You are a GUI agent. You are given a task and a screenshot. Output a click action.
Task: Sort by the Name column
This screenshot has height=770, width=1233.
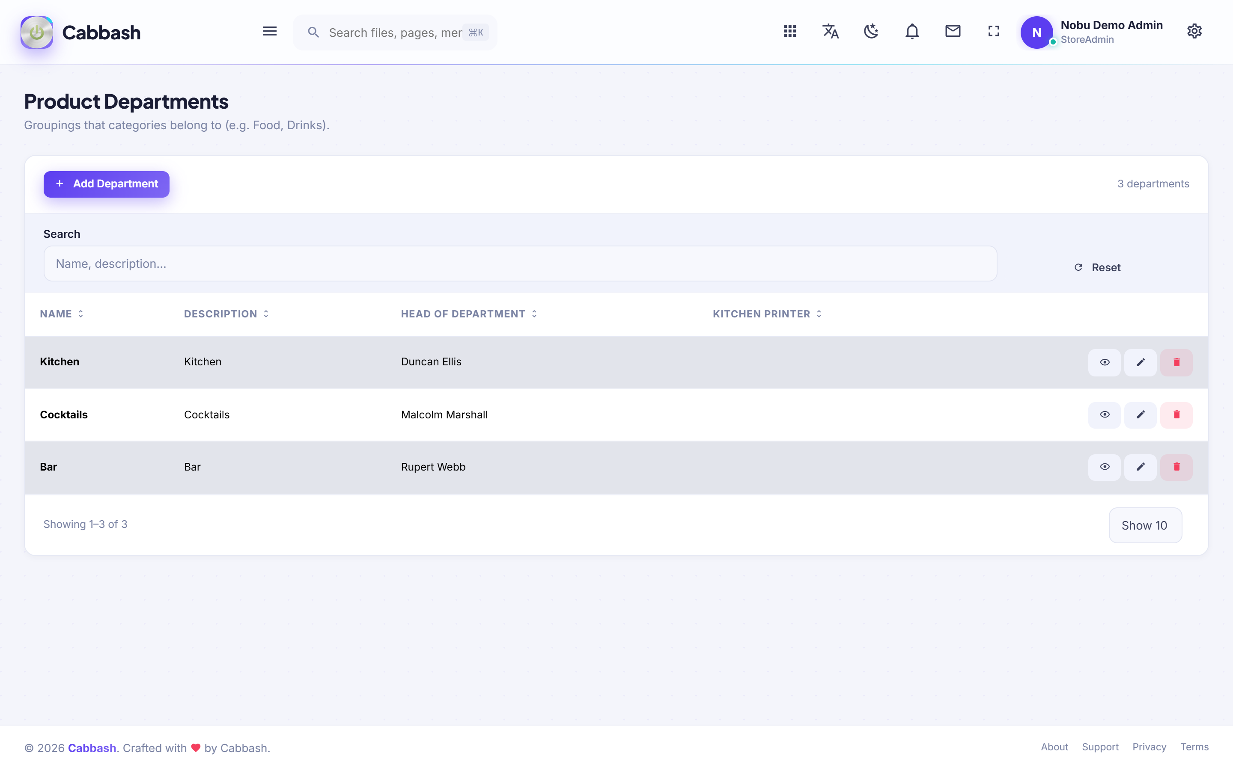(62, 314)
